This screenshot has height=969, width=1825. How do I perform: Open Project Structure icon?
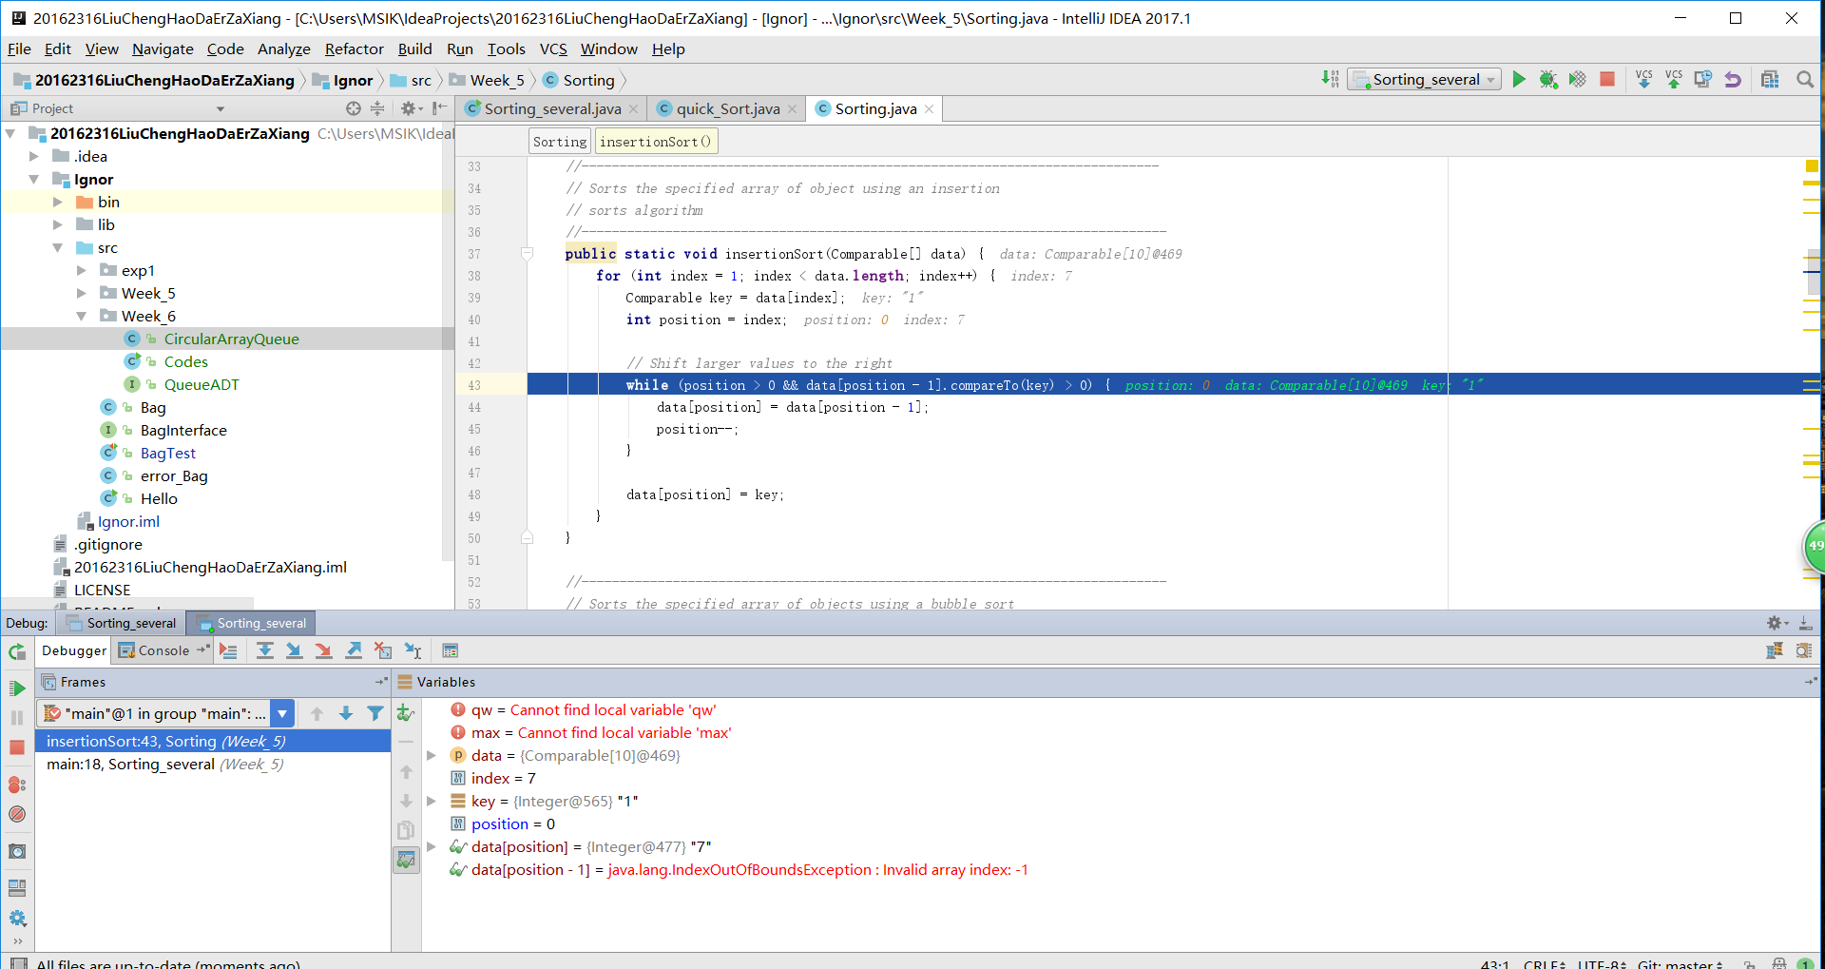click(x=1770, y=80)
